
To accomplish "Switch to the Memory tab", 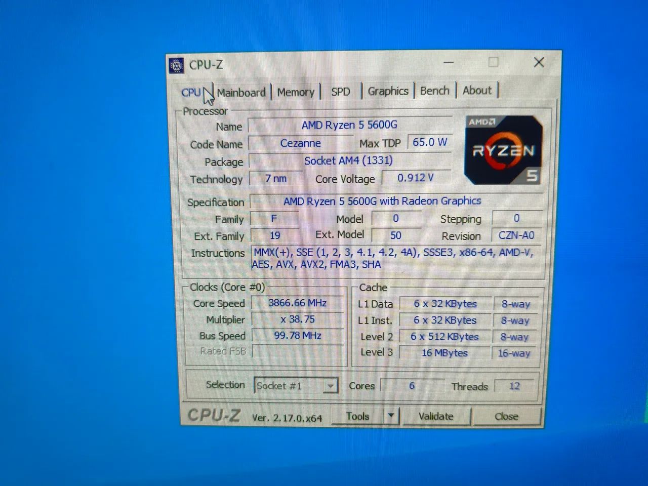I will click(x=296, y=92).
